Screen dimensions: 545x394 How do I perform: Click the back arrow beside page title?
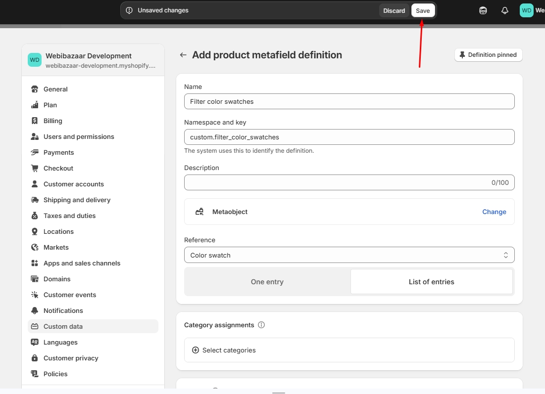(183, 55)
